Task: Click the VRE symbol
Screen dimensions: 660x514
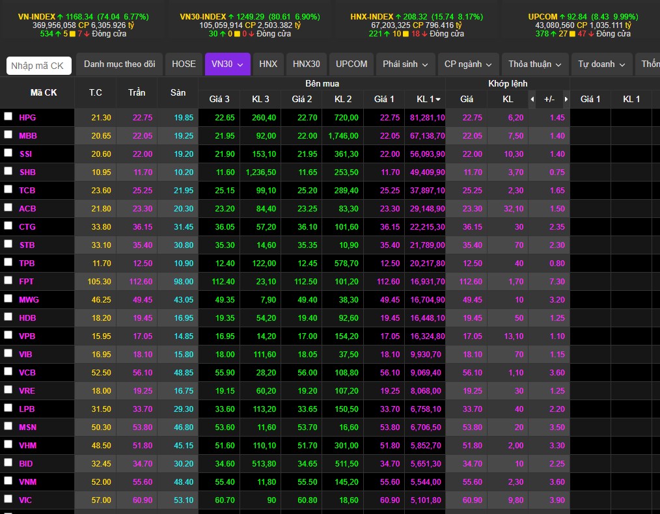Action: click(x=27, y=391)
